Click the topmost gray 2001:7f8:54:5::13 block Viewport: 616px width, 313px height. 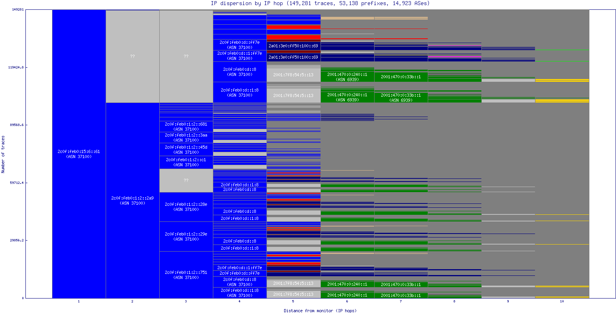(x=294, y=75)
